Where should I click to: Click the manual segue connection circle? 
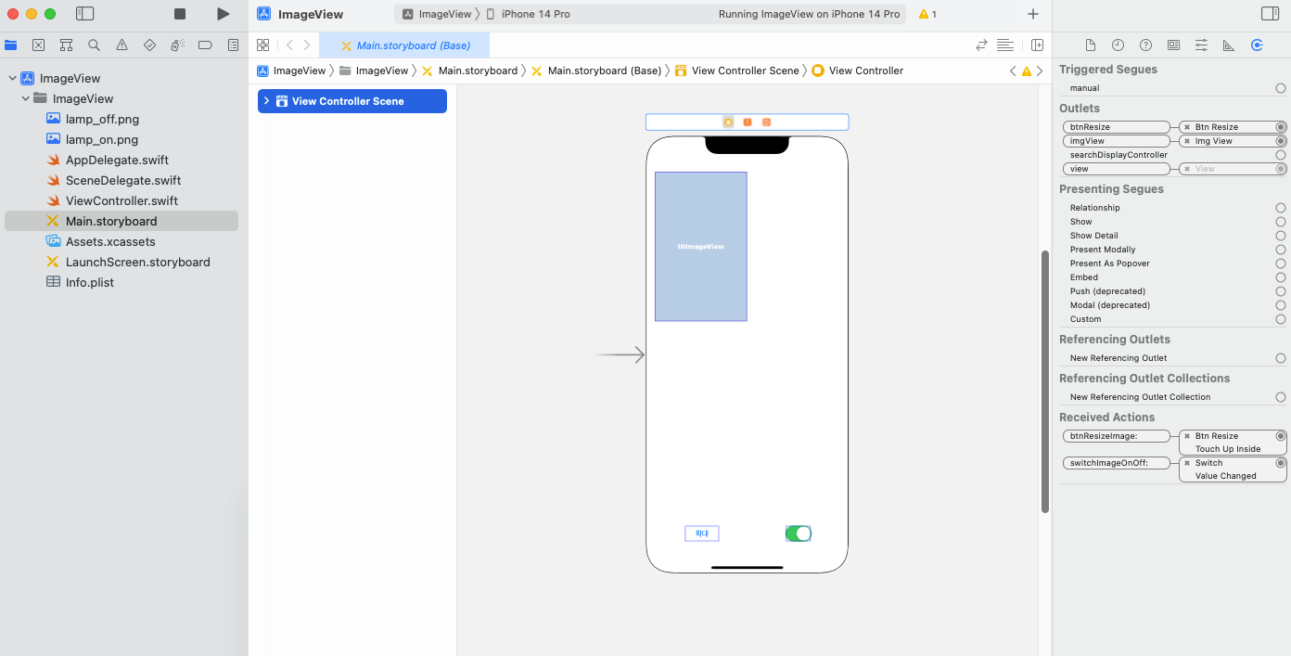(x=1281, y=88)
